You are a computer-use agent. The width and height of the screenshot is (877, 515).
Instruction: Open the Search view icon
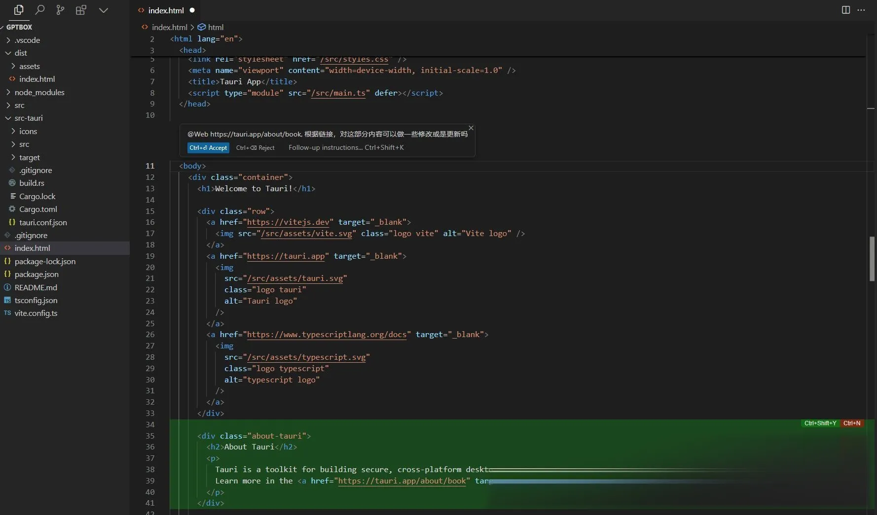pyautogui.click(x=40, y=10)
